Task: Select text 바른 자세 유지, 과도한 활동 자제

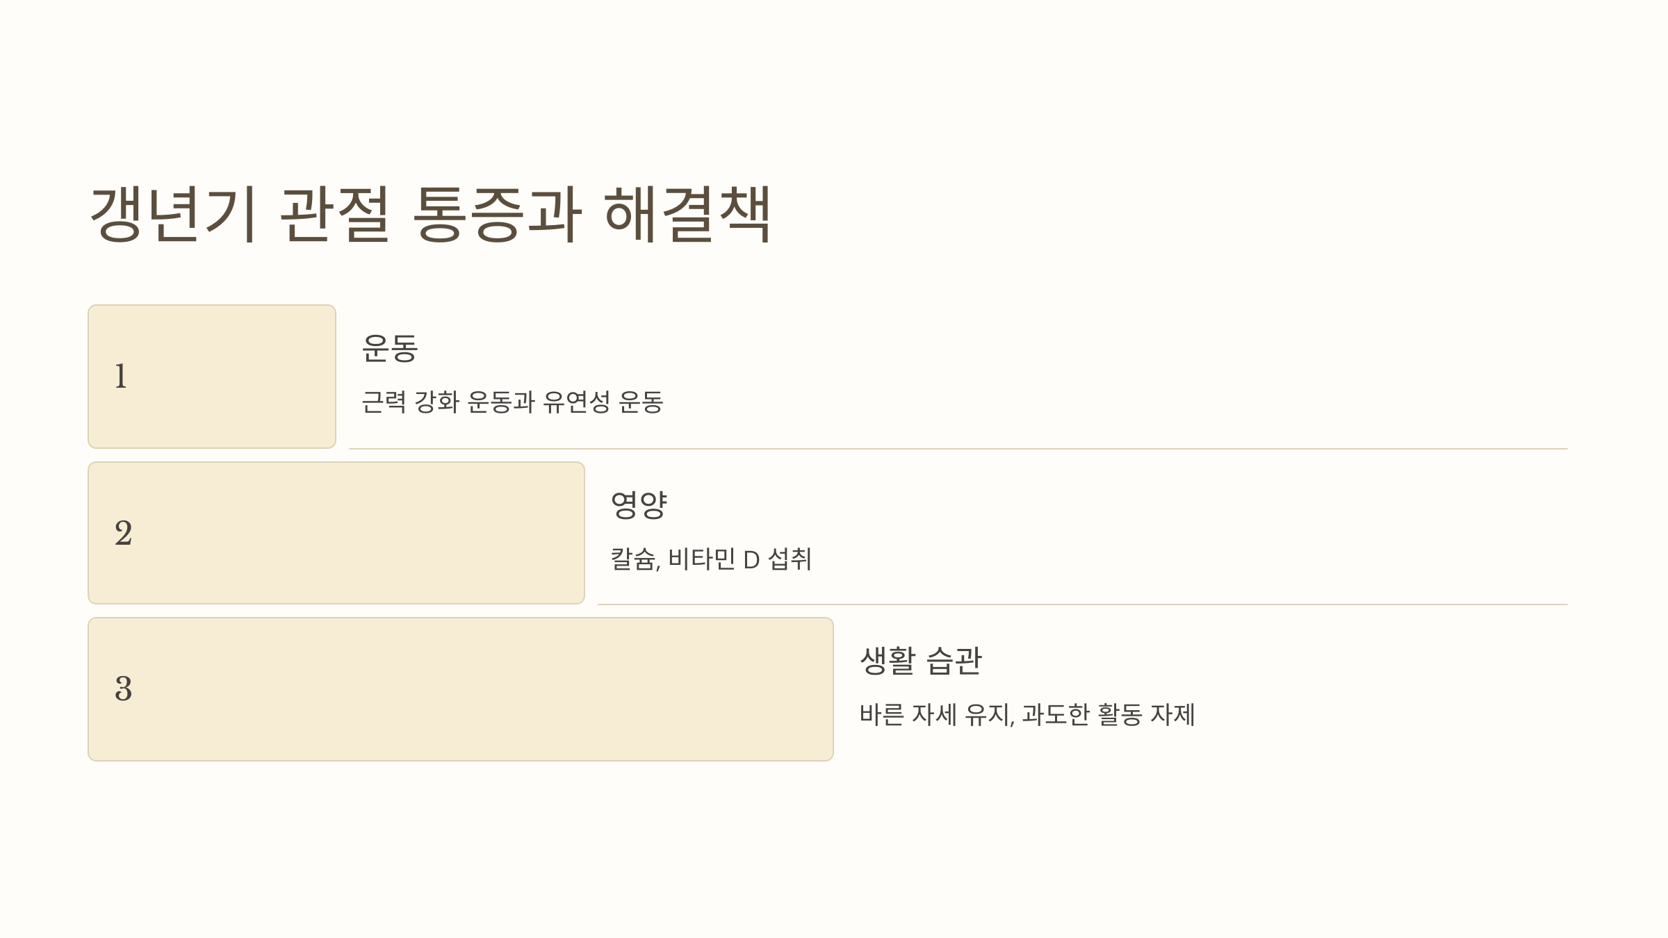Action: pyautogui.click(x=1027, y=714)
